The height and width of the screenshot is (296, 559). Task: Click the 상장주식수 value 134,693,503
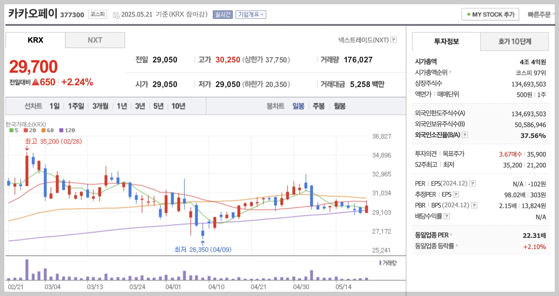(x=529, y=84)
